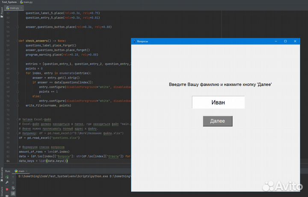The width and height of the screenshot is (308, 197).
Task: Open the main.py editor tab
Action: 15,8
